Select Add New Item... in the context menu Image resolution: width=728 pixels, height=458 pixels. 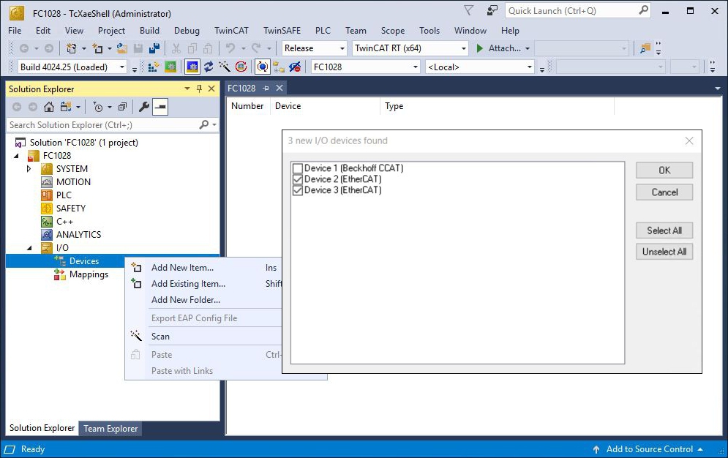[182, 268]
